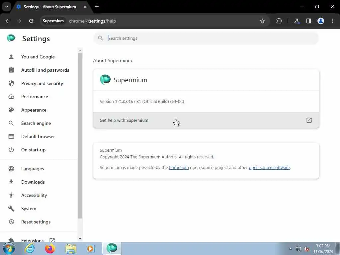Click the muted volume tray icon
This screenshot has width=340, height=255.
pyautogui.click(x=306, y=249)
